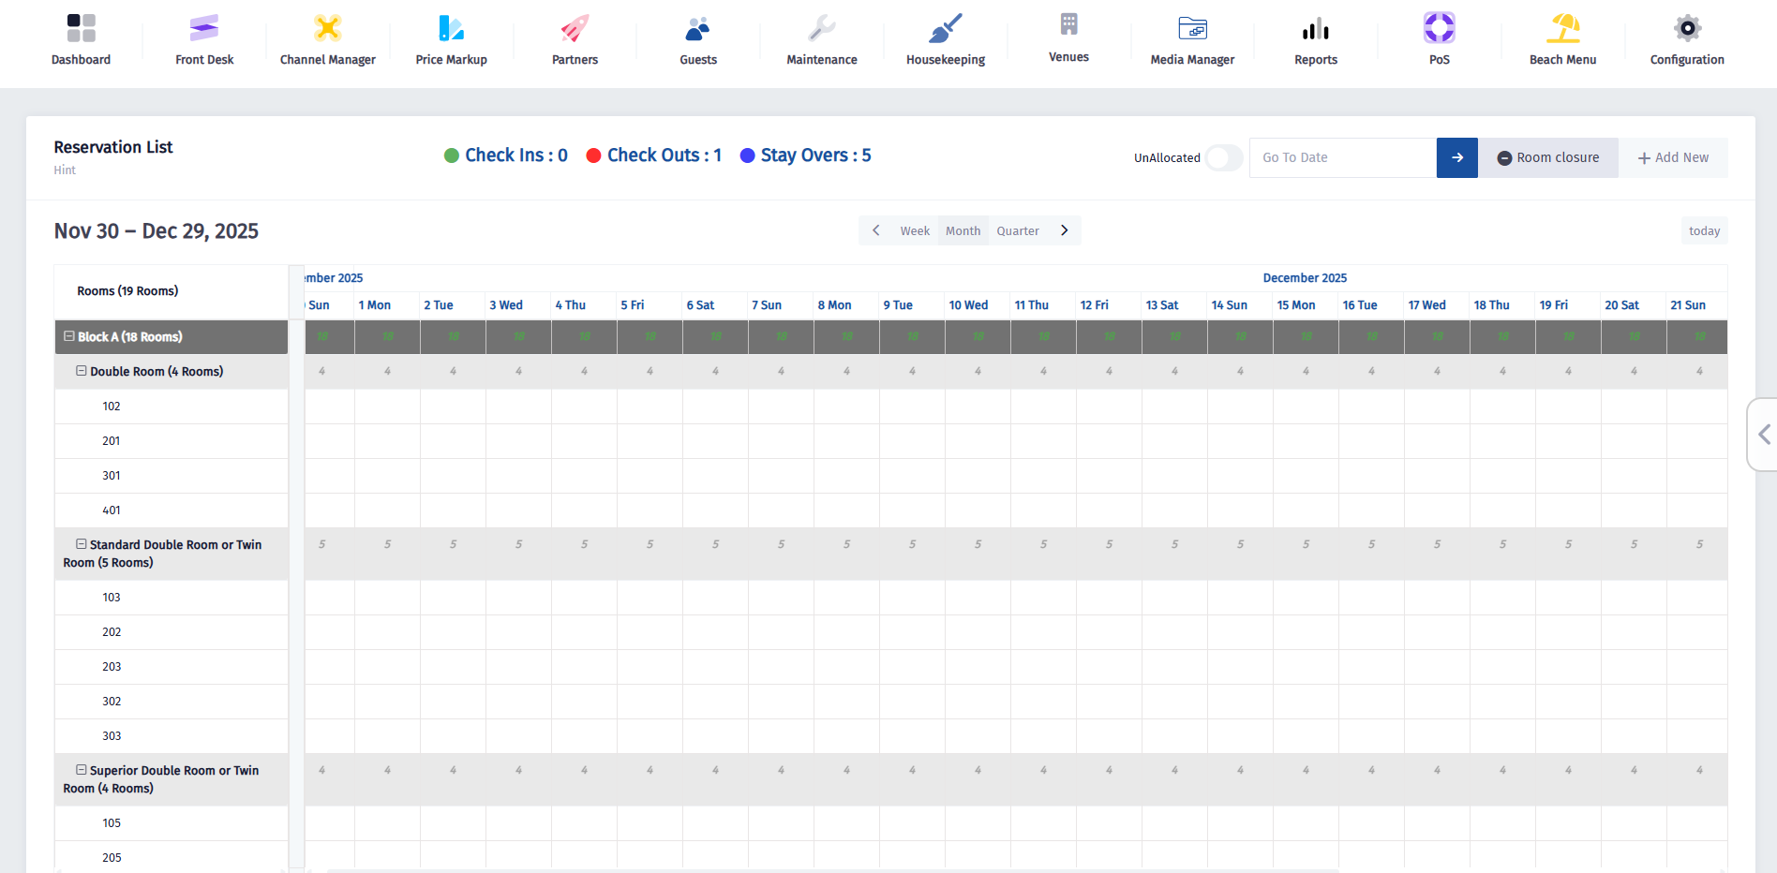Open the Beach Menu icon
Image resolution: width=1777 pixels, height=873 pixels.
click(1562, 29)
